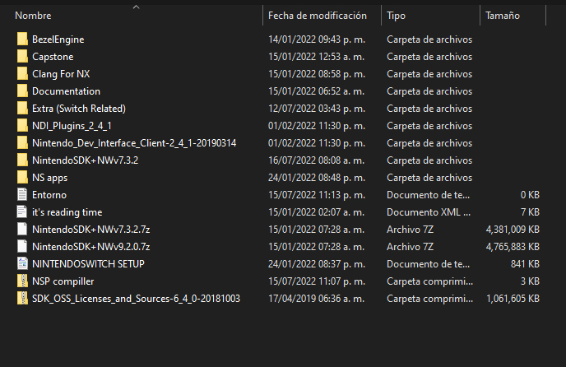The width and height of the screenshot is (566, 367).
Task: Click Carpeta comprimi... type of NSP compiller
Action: (x=430, y=281)
